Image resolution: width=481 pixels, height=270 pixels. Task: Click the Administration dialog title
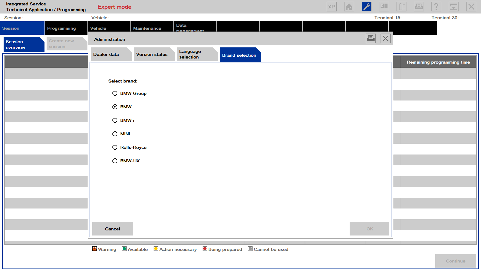click(110, 39)
